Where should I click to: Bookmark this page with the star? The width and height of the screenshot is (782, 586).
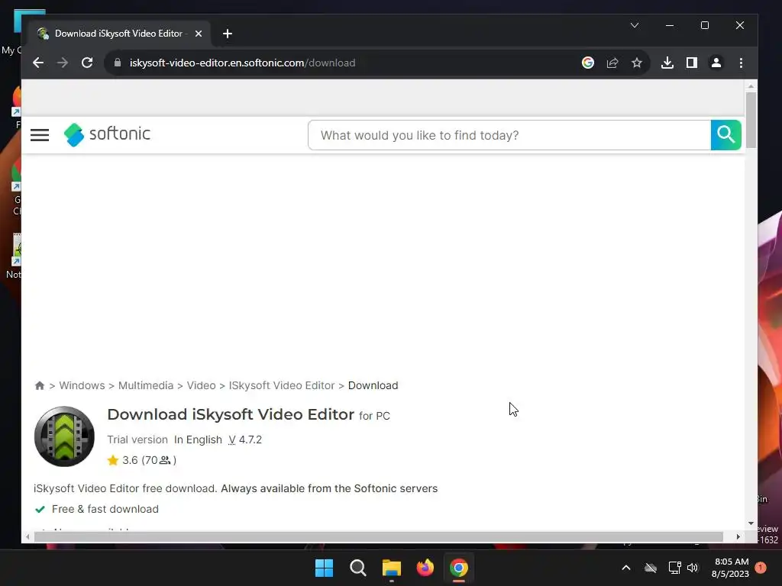[637, 63]
